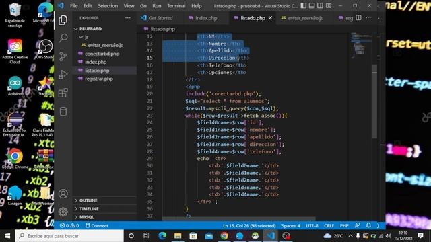Open the Search view in activity bar

pos(63,38)
